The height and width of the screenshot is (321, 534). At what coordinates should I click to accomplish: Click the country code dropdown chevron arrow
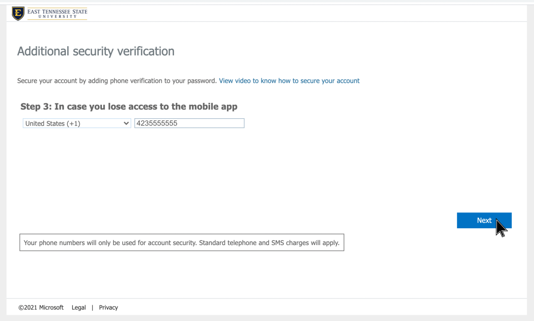(x=126, y=123)
